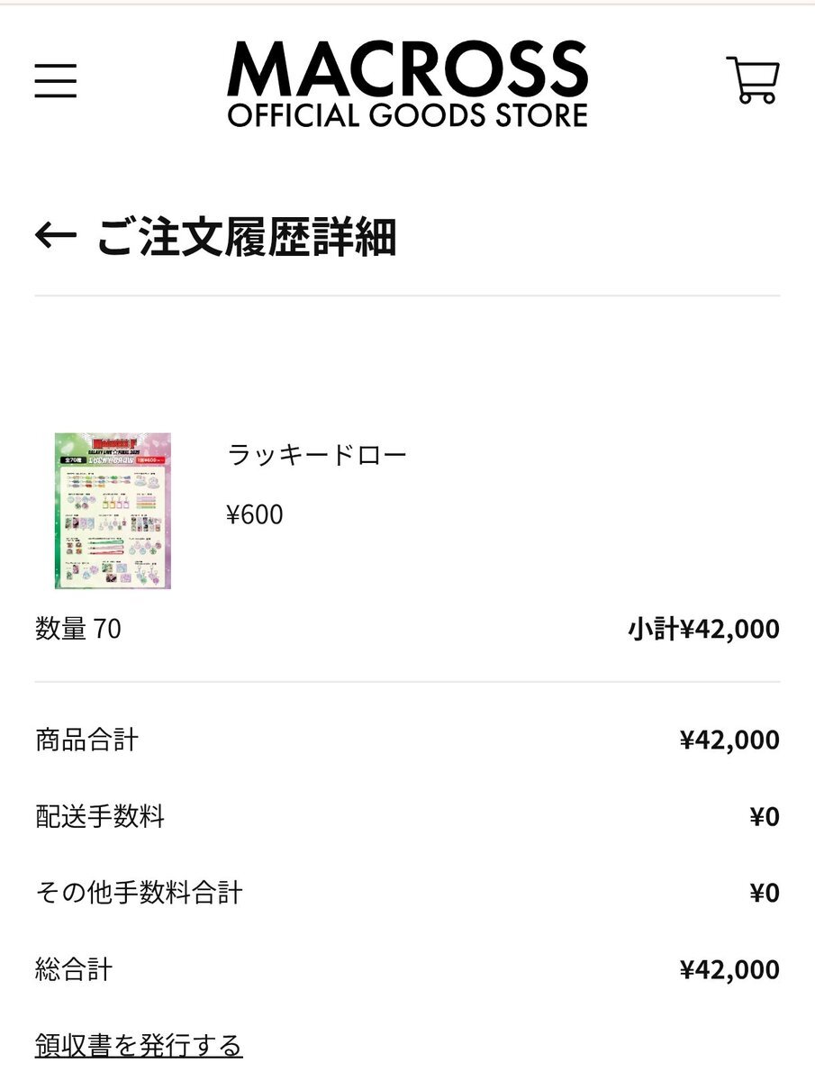
Task: Click the 商品合計 row label
Action: [86, 740]
